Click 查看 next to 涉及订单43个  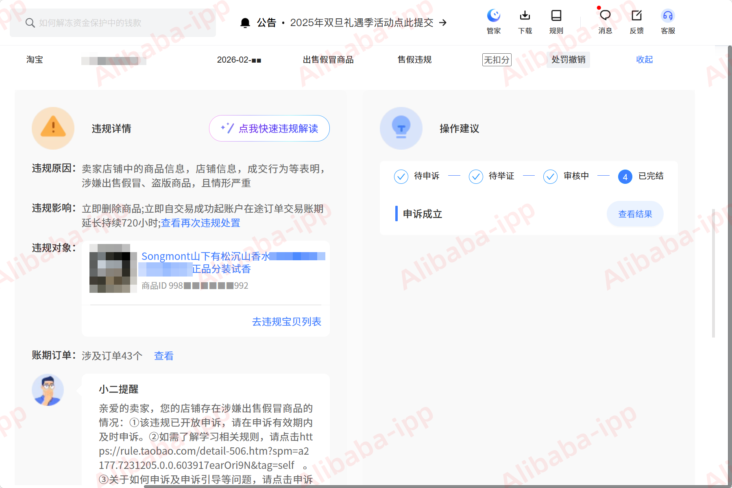(x=164, y=356)
